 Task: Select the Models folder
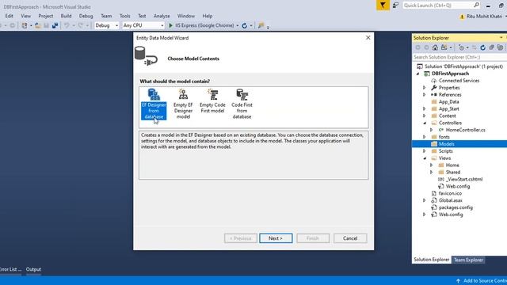tap(447, 144)
